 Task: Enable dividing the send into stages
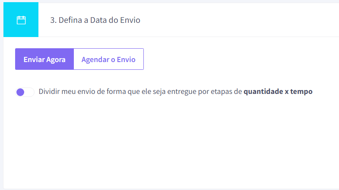tap(25, 92)
